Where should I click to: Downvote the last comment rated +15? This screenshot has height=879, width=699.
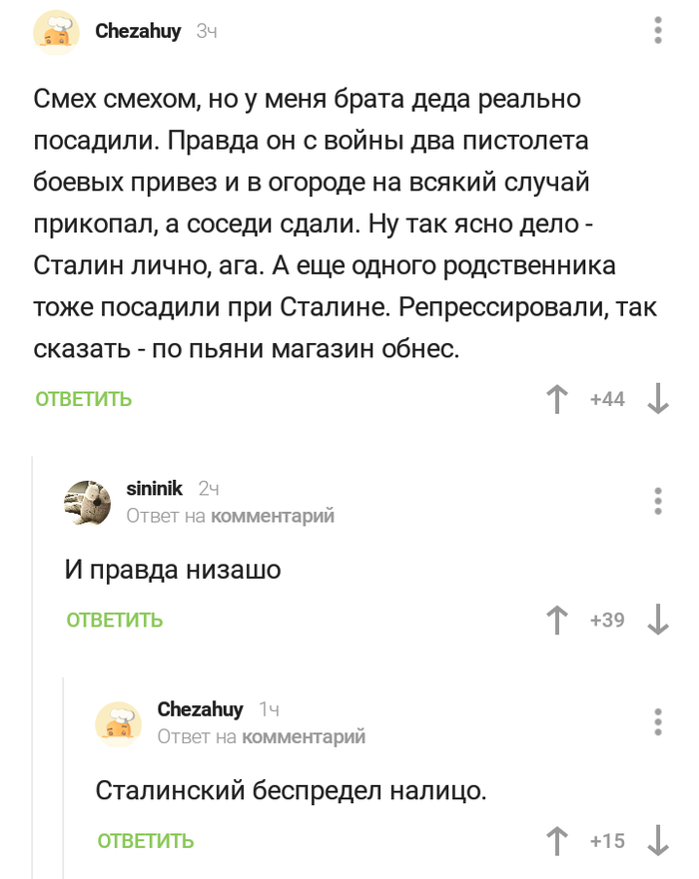[658, 841]
